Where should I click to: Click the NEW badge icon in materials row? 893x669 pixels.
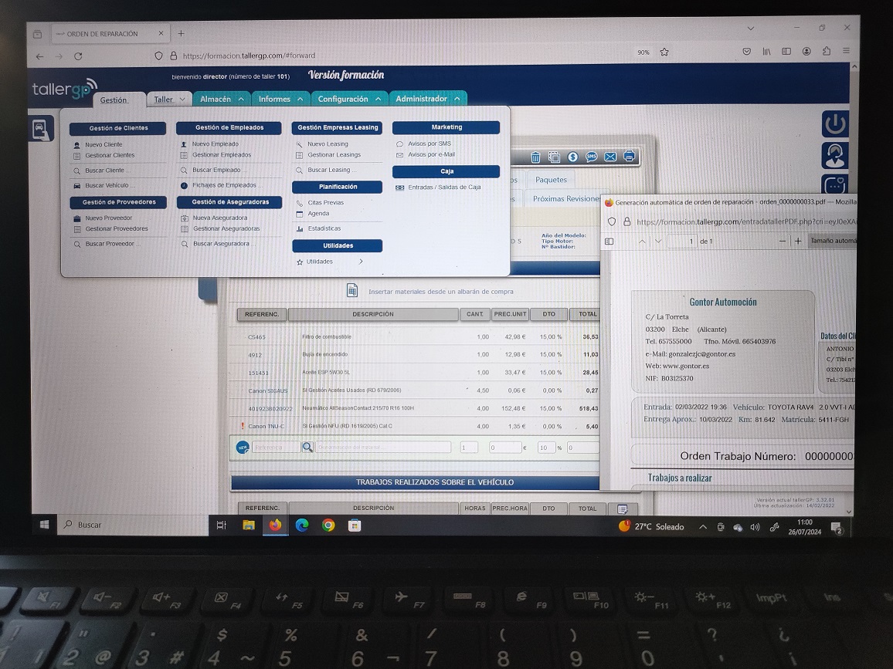pos(243,448)
